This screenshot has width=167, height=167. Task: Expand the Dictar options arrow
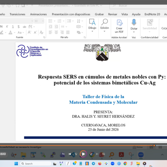134,32
